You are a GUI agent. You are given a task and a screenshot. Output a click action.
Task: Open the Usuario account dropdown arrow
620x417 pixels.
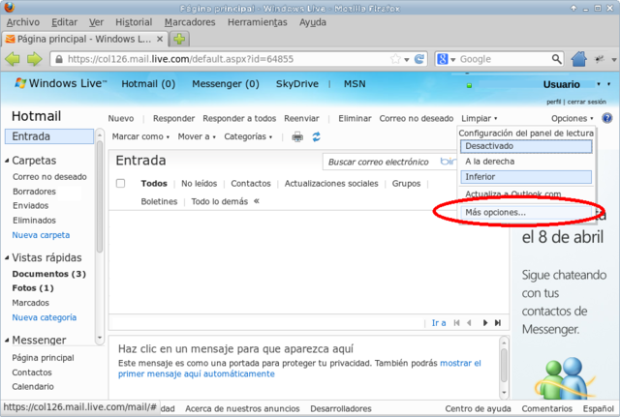[599, 84]
